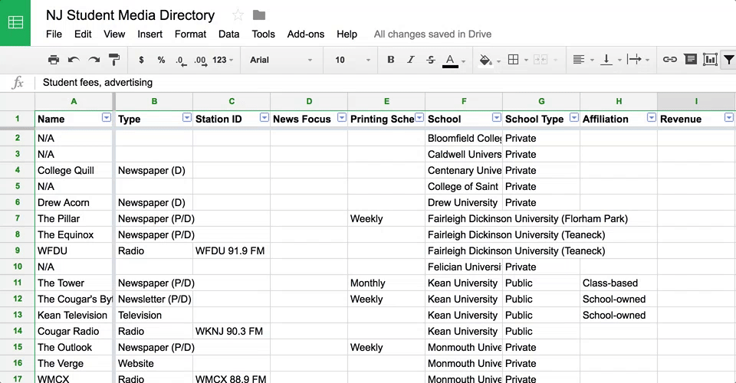
Task: Click the document title NJ Student Media Directory
Action: [x=130, y=15]
